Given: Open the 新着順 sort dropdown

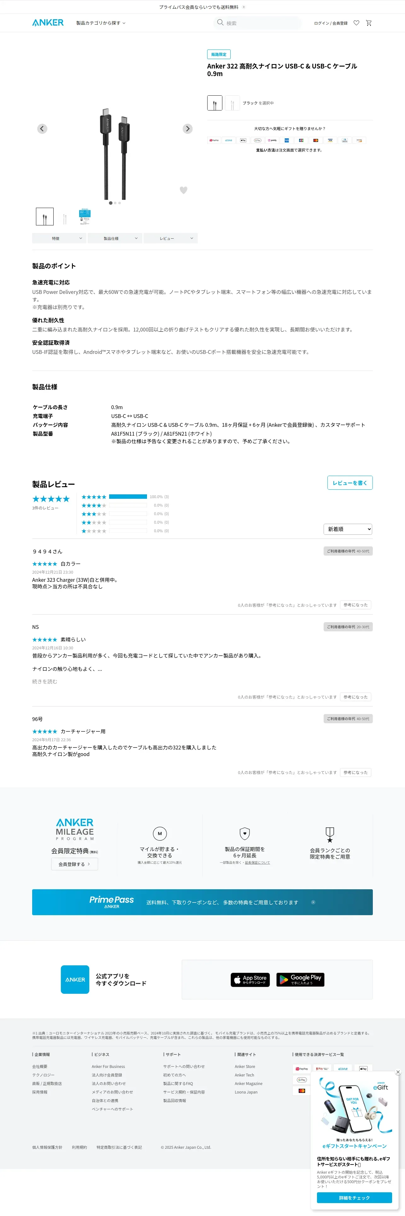Looking at the screenshot, I should [x=348, y=529].
